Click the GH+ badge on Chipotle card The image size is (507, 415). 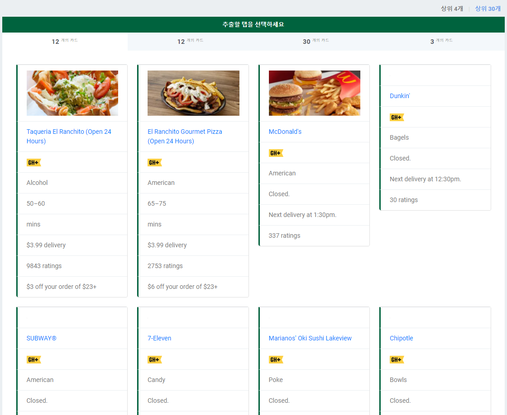[397, 359]
